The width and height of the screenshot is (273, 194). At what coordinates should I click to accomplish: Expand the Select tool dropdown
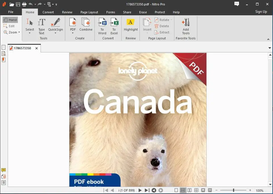tap(30, 33)
